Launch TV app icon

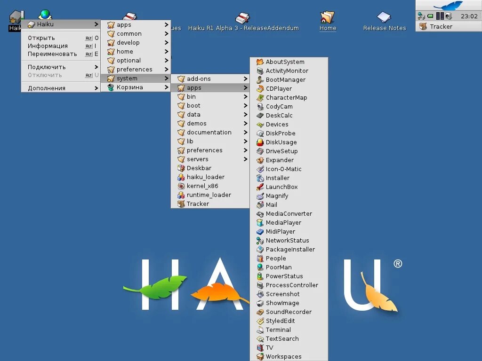pyautogui.click(x=260, y=347)
